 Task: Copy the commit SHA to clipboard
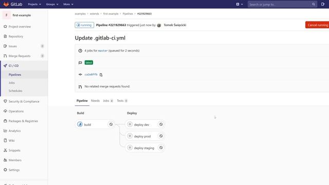click(101, 75)
